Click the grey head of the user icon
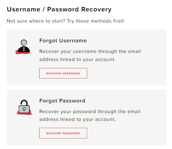This screenshot has height=149, width=172. (x=24, y=43)
